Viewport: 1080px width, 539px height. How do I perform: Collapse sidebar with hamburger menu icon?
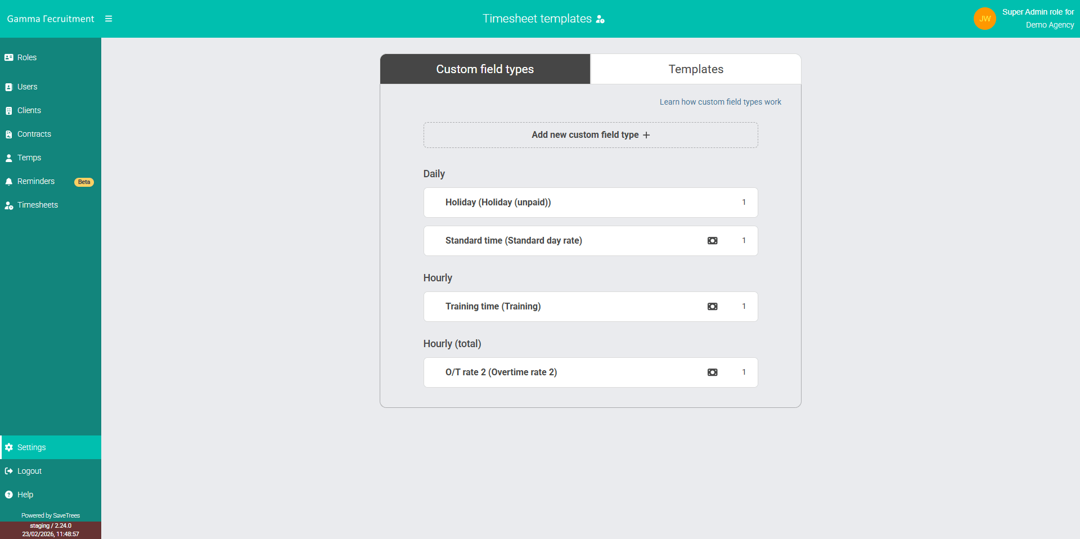coord(109,19)
